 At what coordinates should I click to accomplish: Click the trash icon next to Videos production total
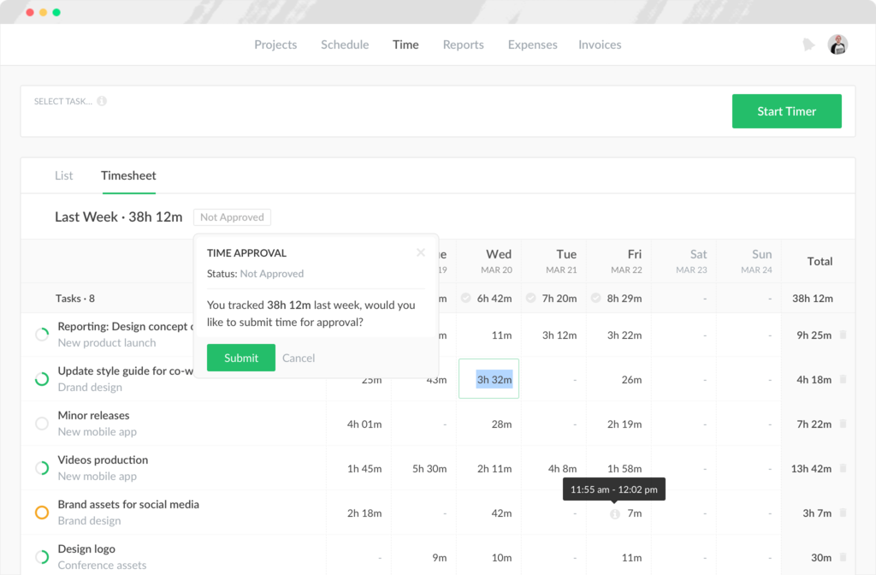click(843, 468)
